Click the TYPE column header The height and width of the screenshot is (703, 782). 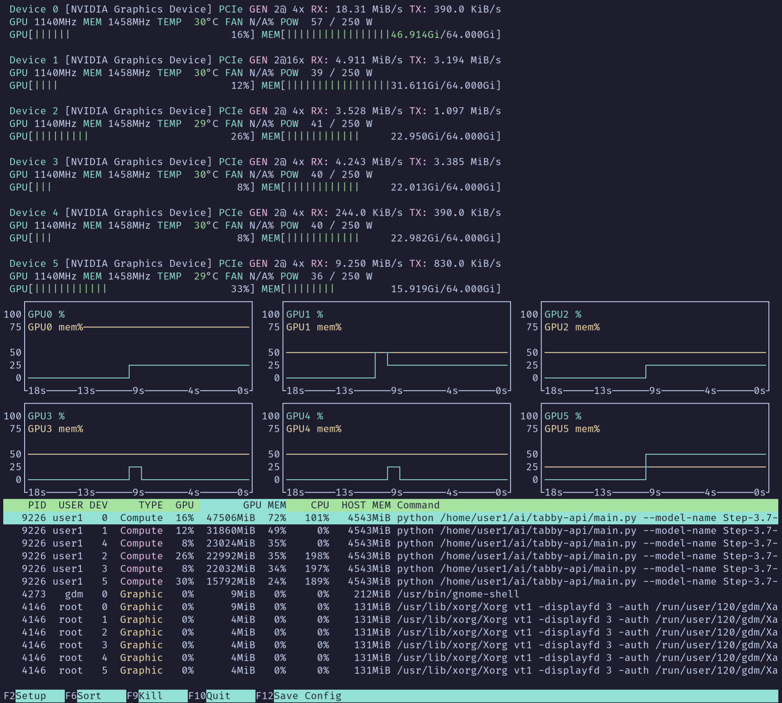151,505
